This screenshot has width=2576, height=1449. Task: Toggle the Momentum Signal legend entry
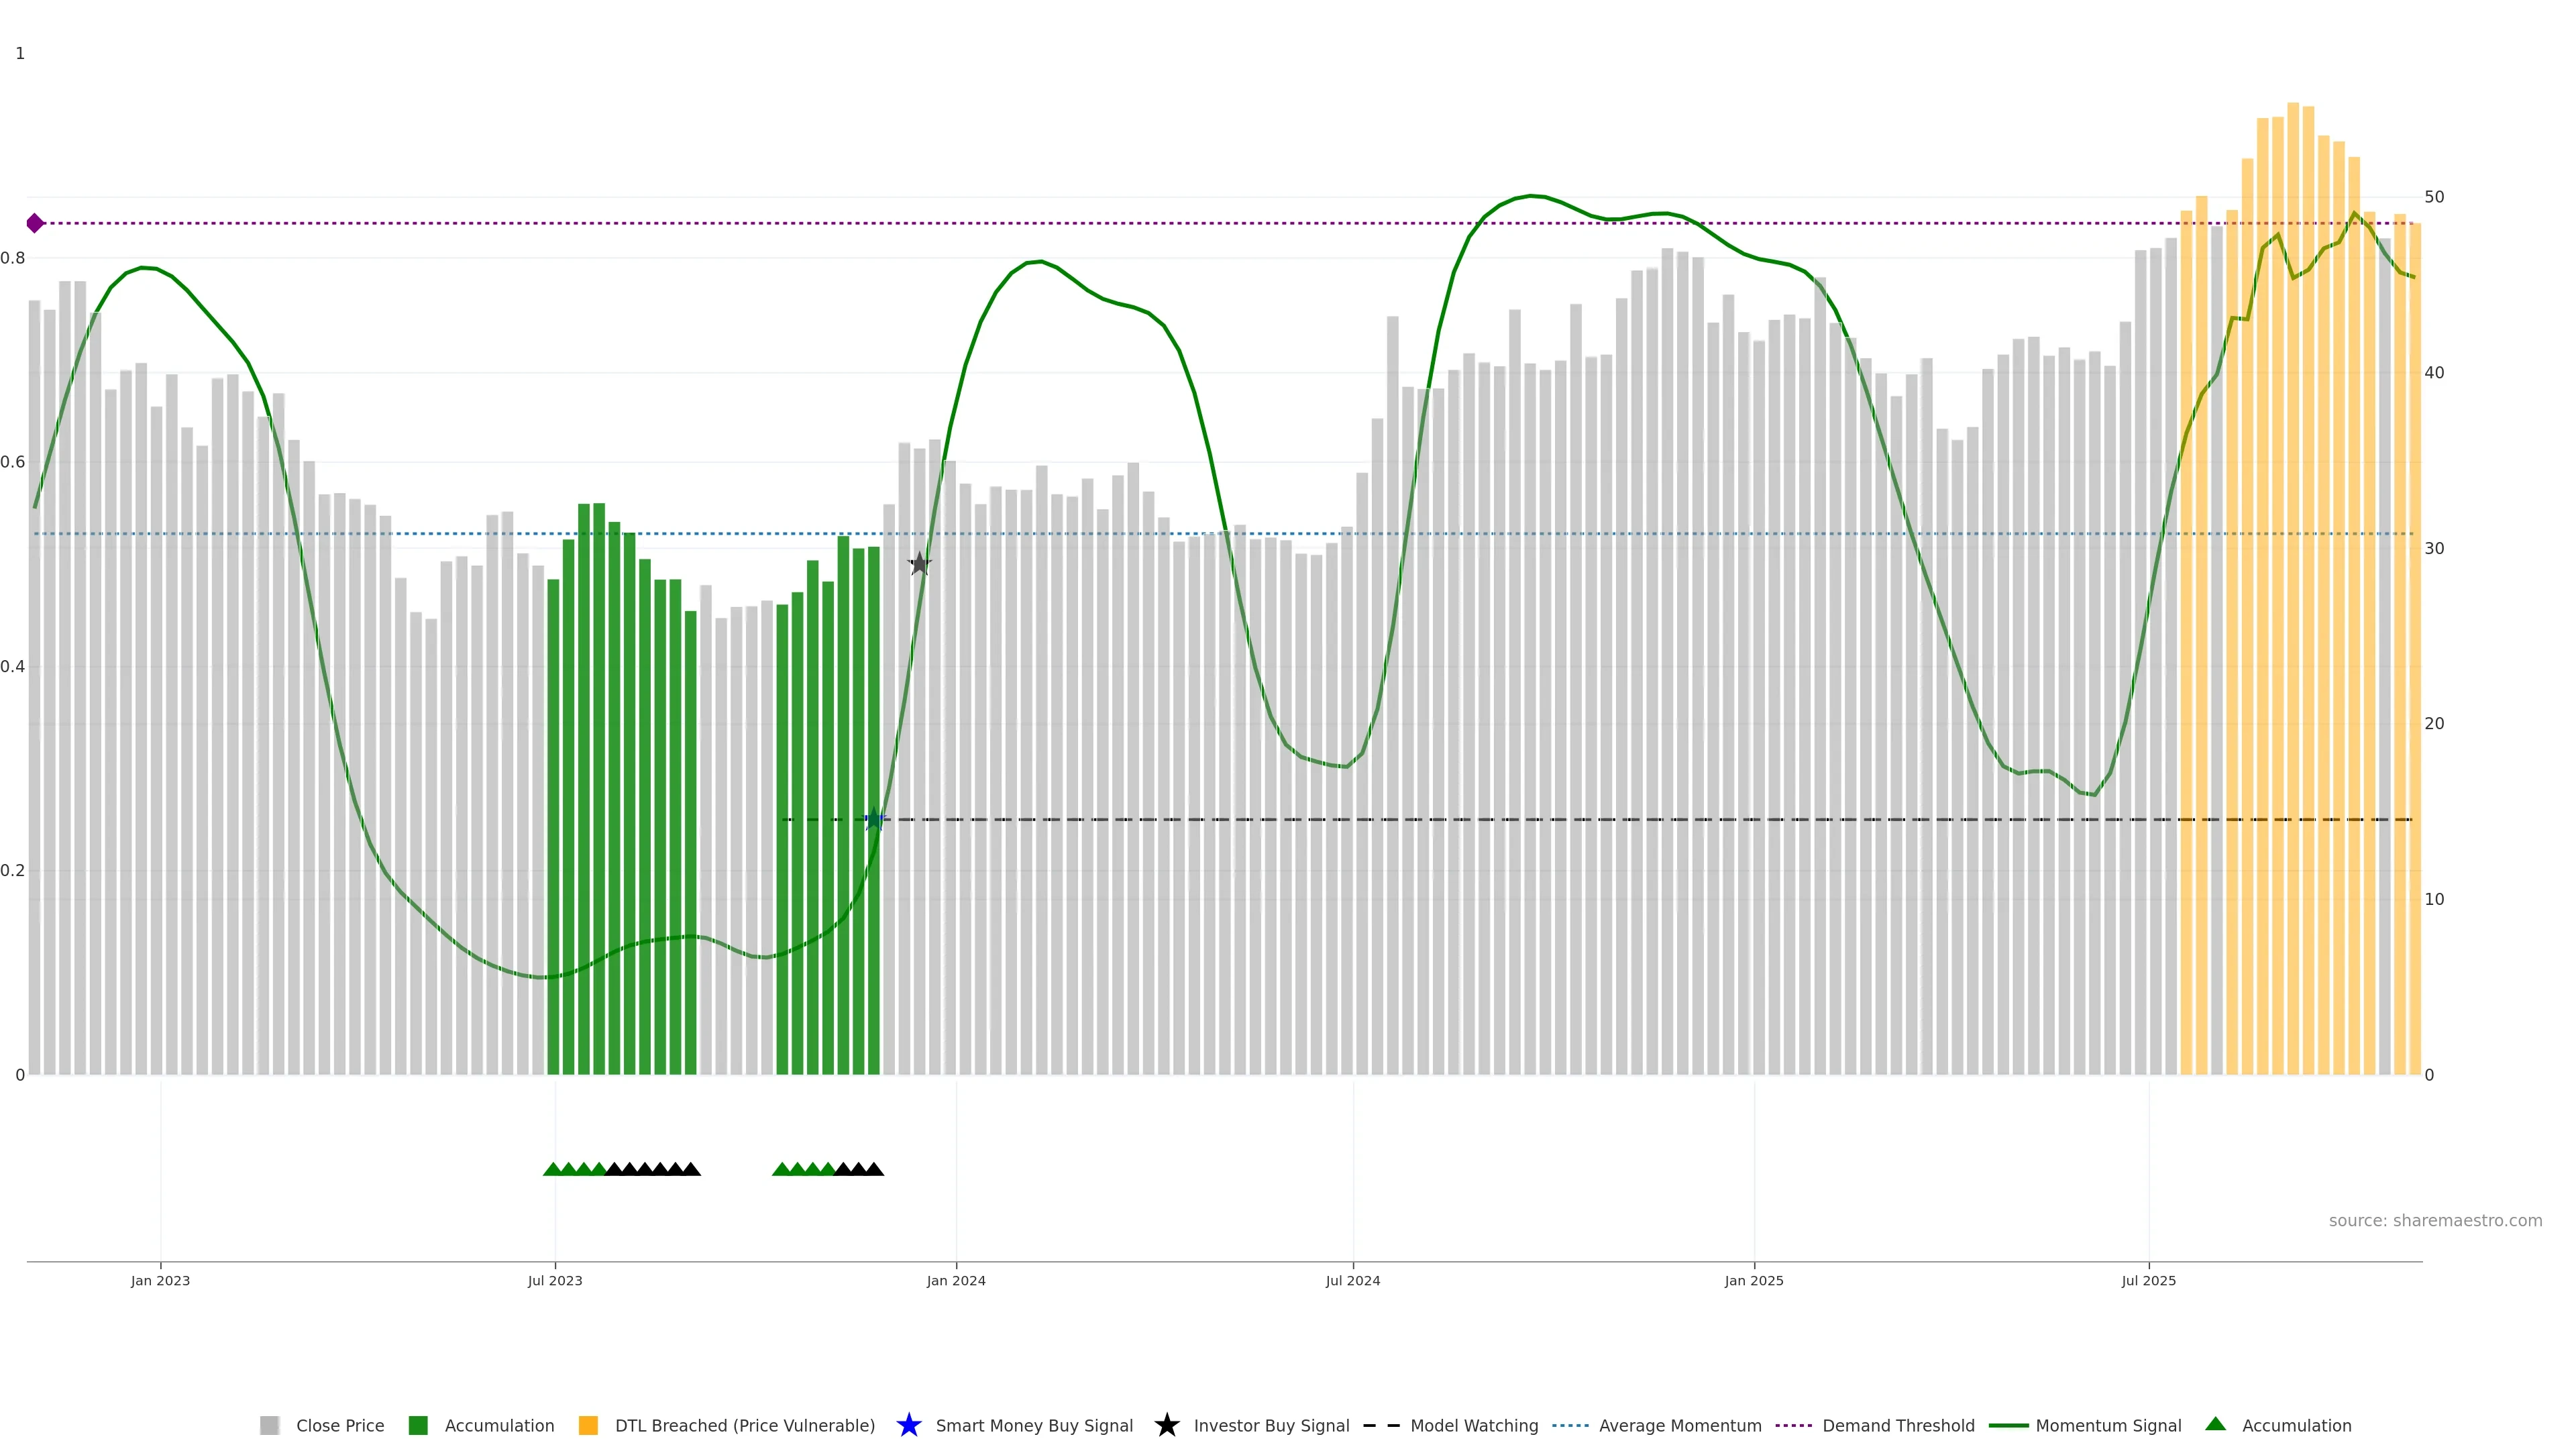pos(2108,1425)
